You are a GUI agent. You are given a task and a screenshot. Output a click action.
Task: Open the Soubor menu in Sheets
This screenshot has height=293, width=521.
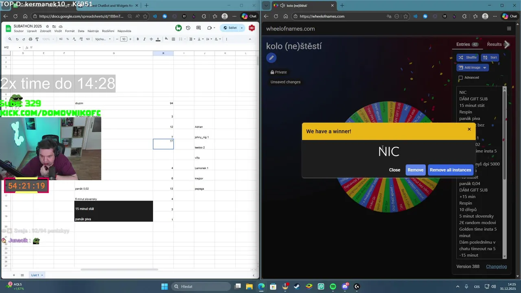19,31
